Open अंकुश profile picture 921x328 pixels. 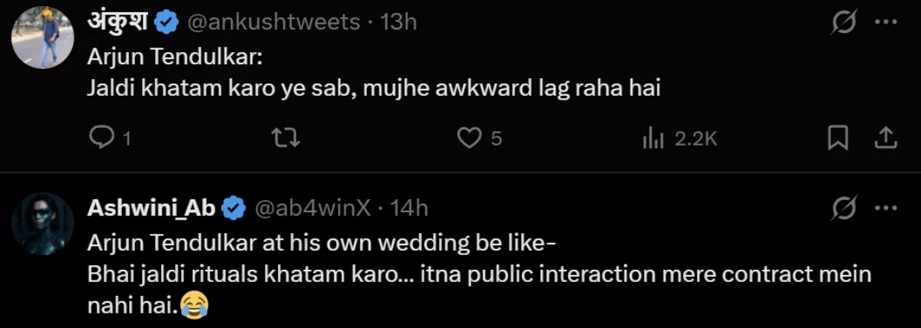pos(43,37)
